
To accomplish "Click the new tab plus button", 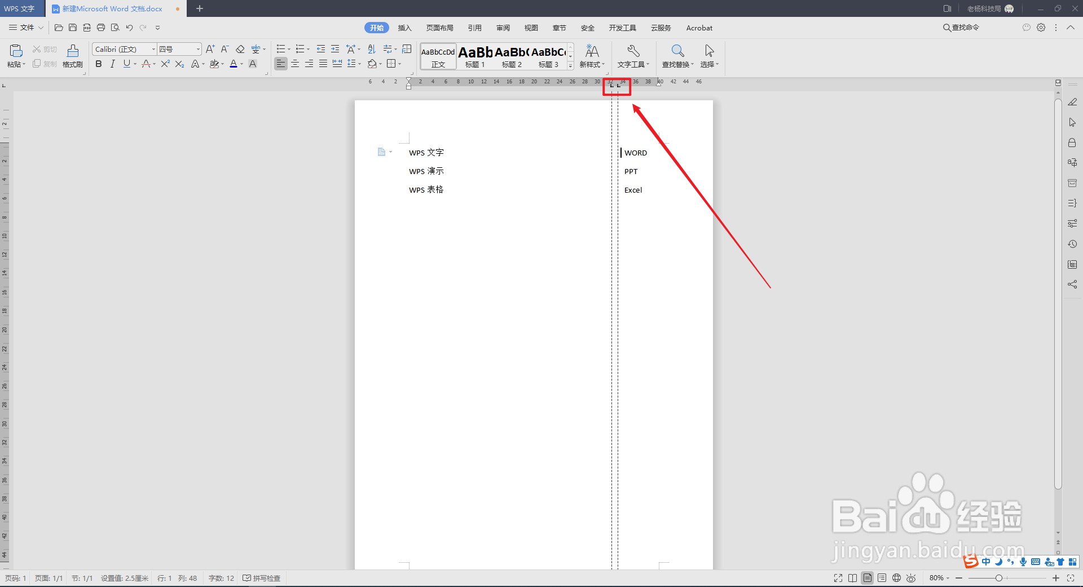I will [200, 8].
